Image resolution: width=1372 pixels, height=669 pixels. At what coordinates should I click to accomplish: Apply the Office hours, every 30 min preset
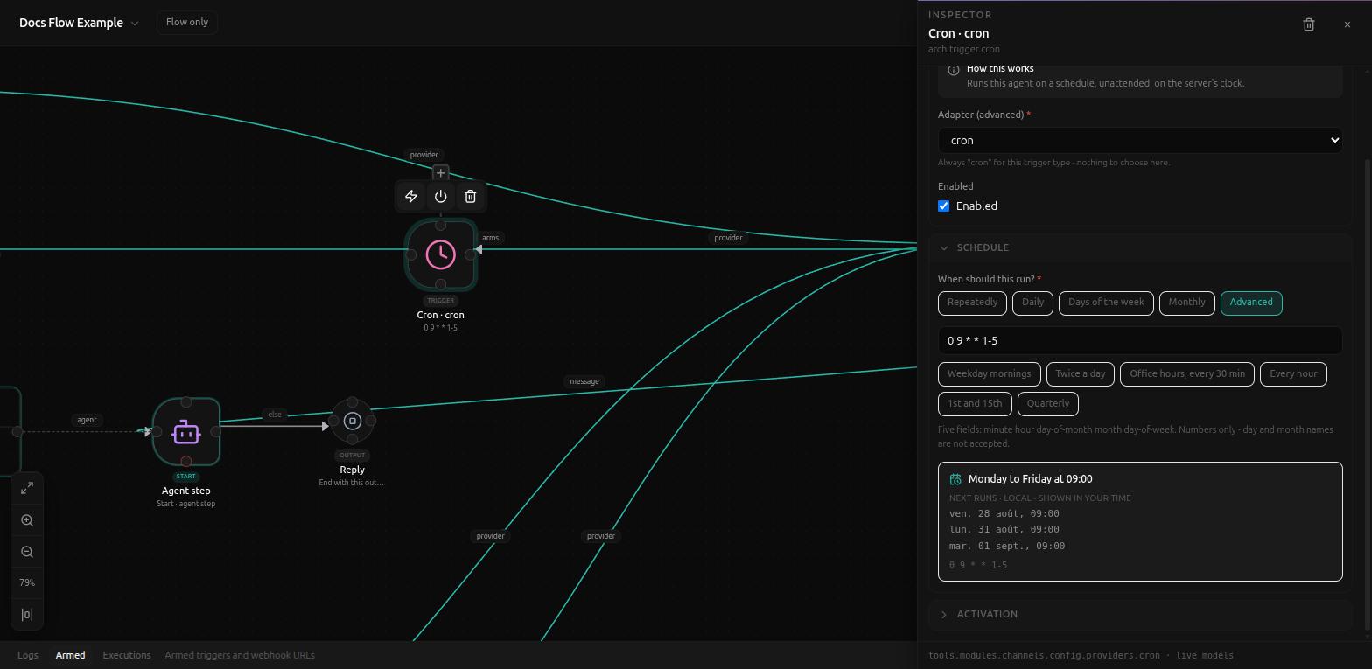[1187, 374]
